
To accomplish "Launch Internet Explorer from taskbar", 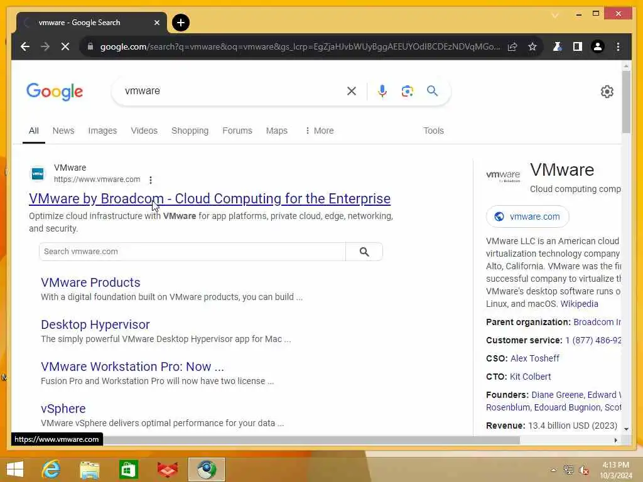I will [x=51, y=469].
